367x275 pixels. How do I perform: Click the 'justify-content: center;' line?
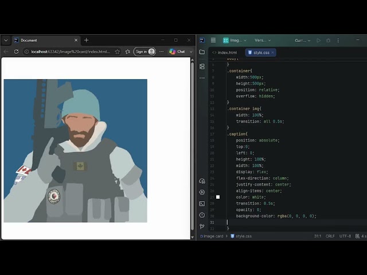click(x=263, y=184)
